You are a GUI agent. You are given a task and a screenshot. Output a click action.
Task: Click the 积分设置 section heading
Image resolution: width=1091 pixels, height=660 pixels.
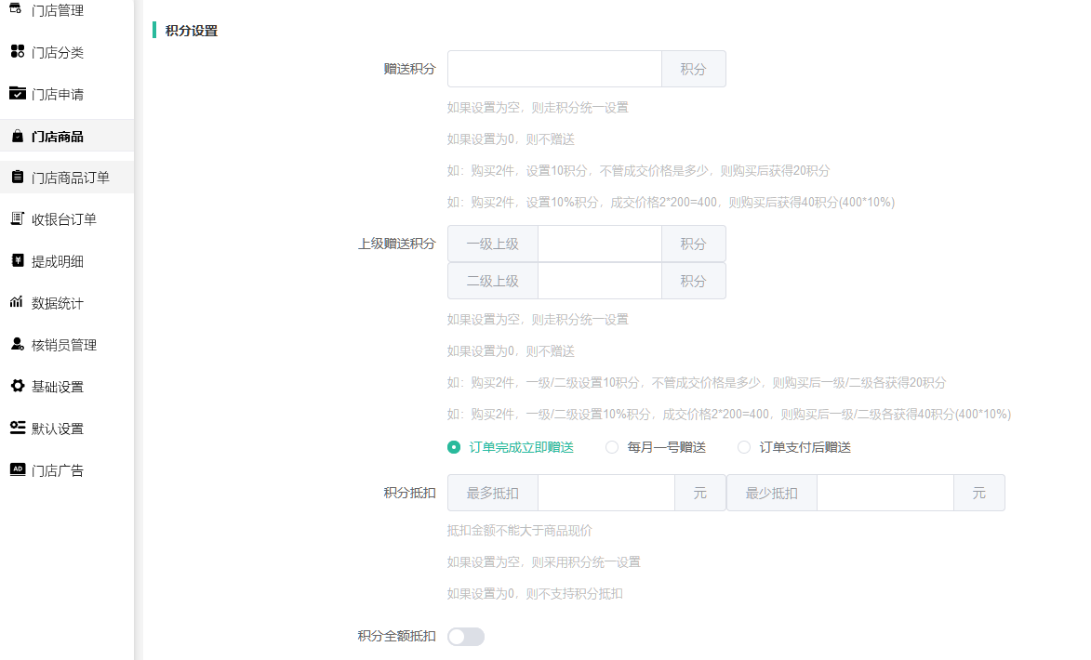pyautogui.click(x=192, y=31)
